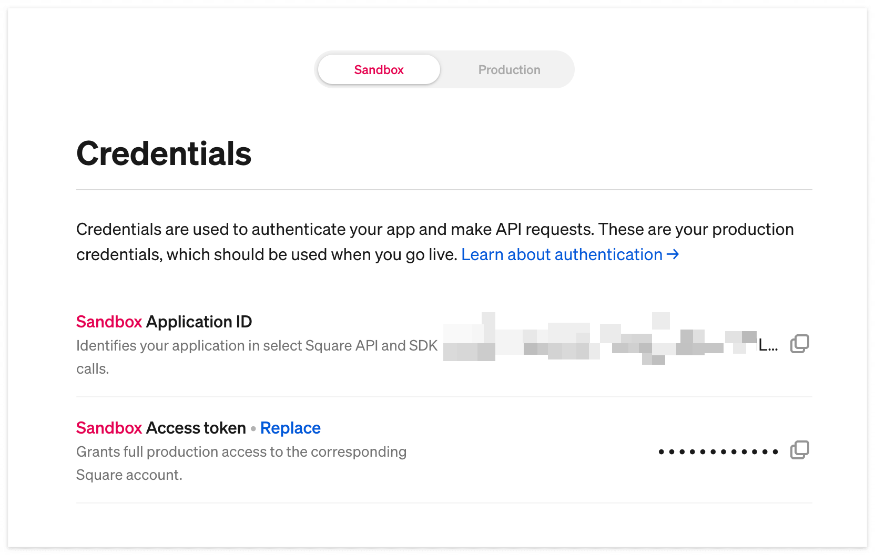The height and width of the screenshot is (555, 875).
Task: Click the Credentials intro paragraph
Action: click(435, 242)
